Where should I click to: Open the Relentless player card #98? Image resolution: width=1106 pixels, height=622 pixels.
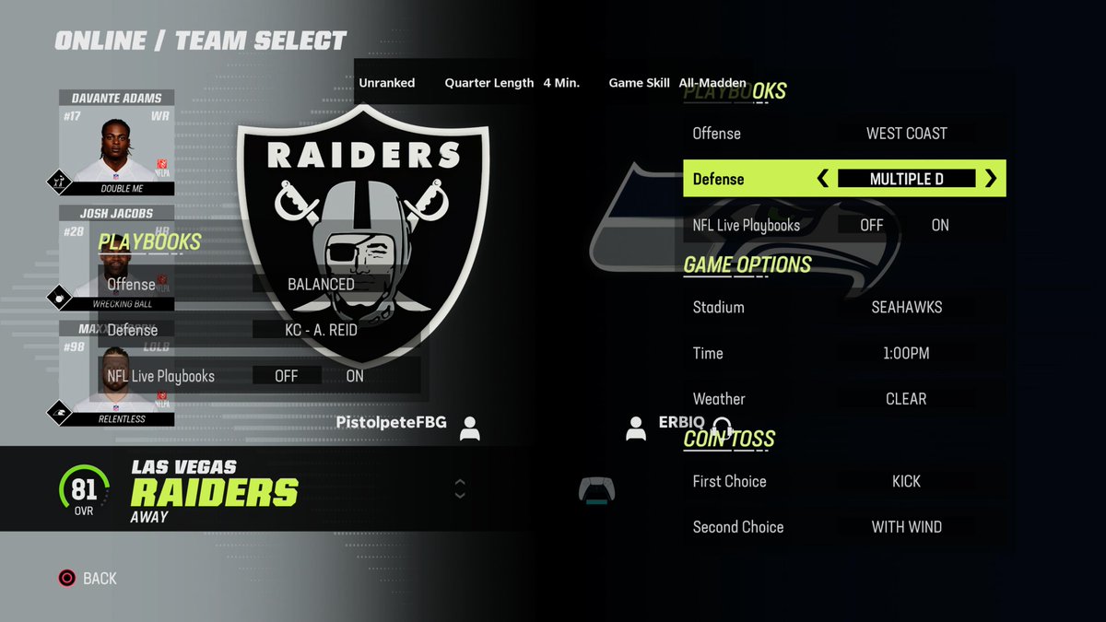(117, 373)
